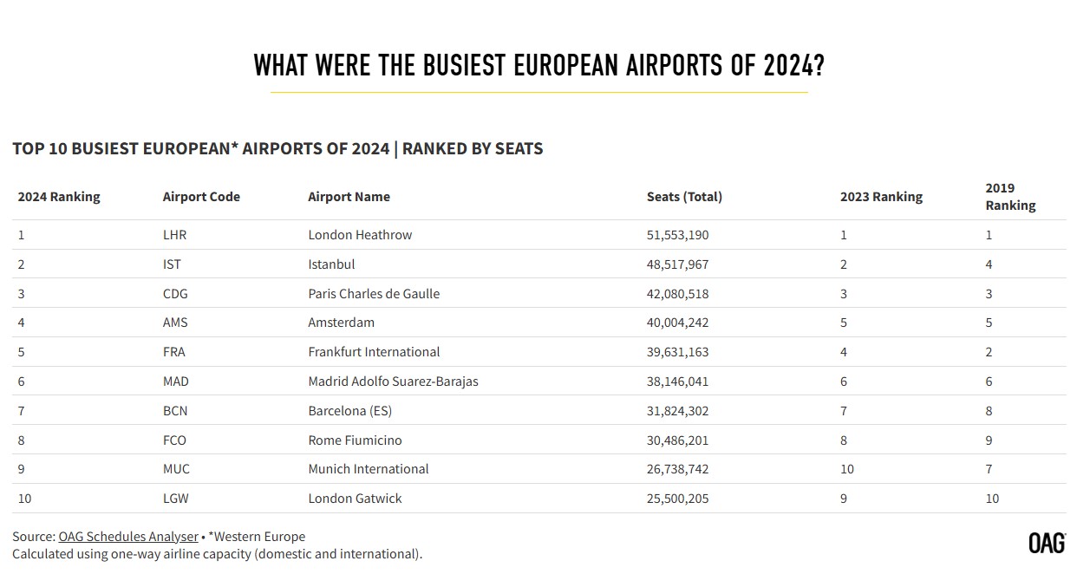This screenshot has width=1077, height=587.
Task: Click Amsterdam's seat total 40,004,242
Action: tap(677, 323)
